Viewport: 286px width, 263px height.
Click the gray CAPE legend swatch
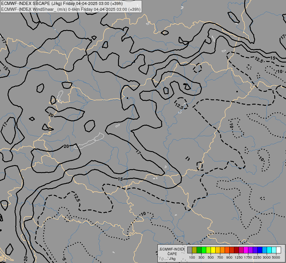[x=190, y=250]
